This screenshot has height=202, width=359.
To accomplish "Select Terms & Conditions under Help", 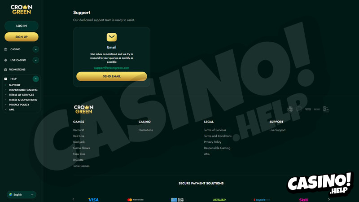I will click(x=23, y=100).
